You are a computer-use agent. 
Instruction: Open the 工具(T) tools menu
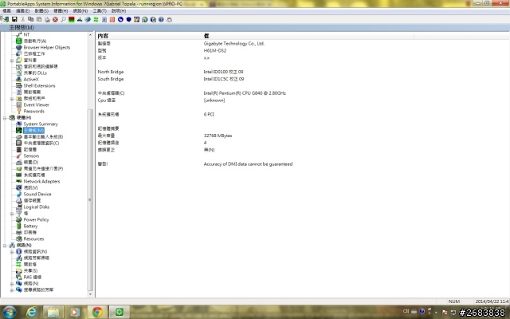100,10
